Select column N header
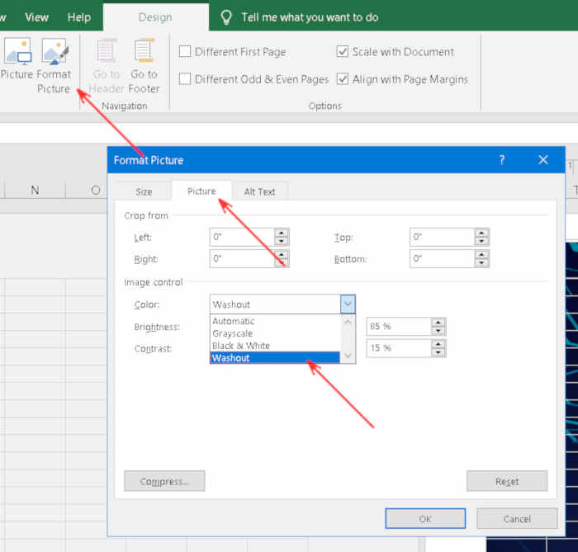 [x=35, y=190]
